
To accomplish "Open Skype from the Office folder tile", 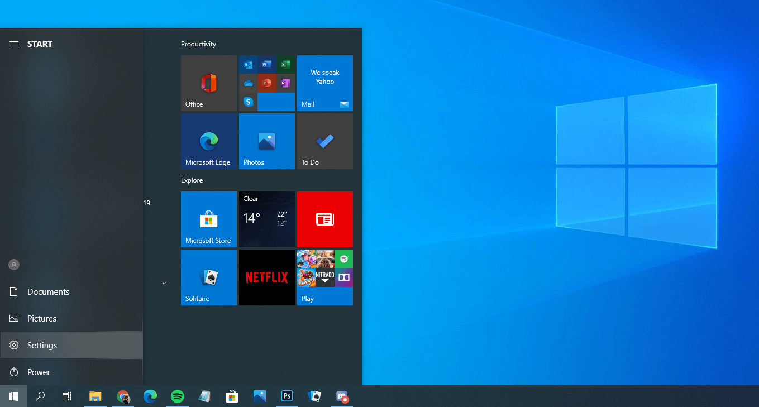I will [x=249, y=102].
